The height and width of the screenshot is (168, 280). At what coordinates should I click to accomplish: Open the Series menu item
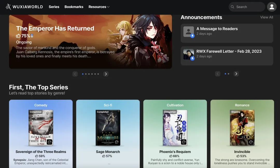pos(54,7)
